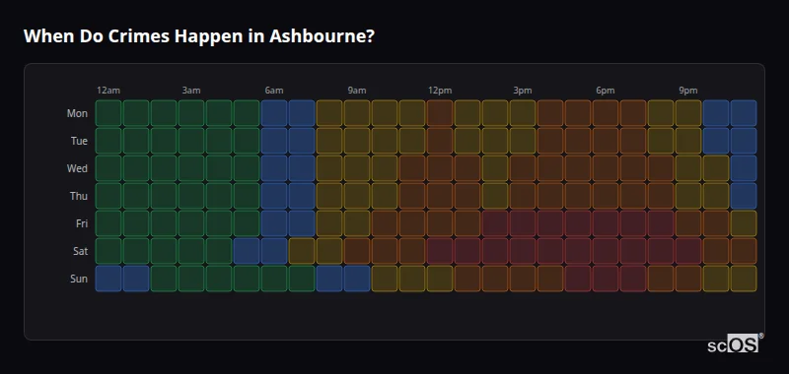Viewport: 789px width, 374px height.
Task: Click the "3am" hour label
Action: click(191, 91)
